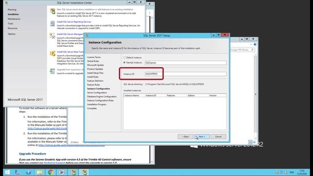Screen dimensions: 313x176
Task: Open the Windows Start button
Action: 7,172
